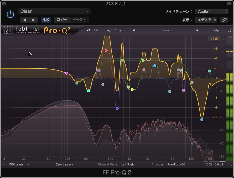Select the violet band near 7.5k below zero
This screenshot has width=234, height=178.
(183, 90)
